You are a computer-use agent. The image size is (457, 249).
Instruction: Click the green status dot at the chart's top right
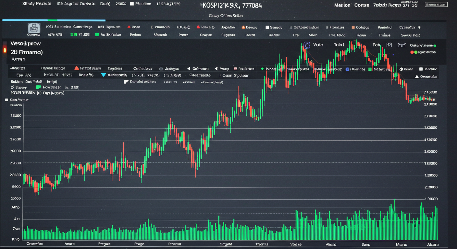pos(435,46)
